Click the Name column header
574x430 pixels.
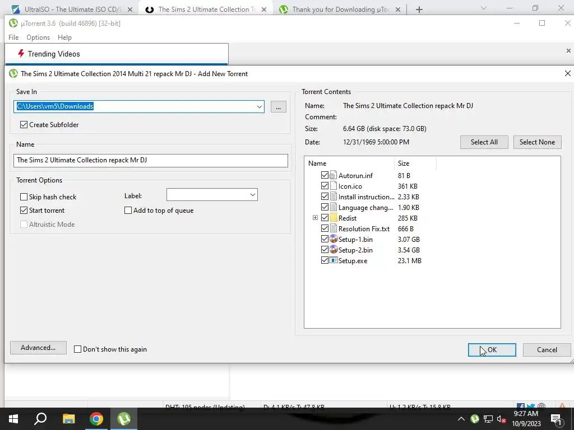tap(349, 163)
